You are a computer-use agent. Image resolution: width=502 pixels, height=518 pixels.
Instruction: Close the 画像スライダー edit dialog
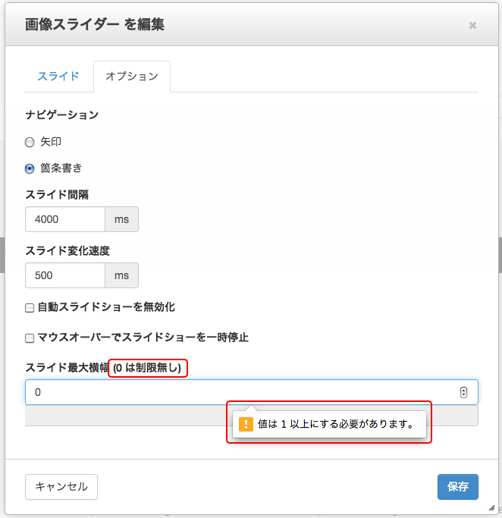[472, 26]
